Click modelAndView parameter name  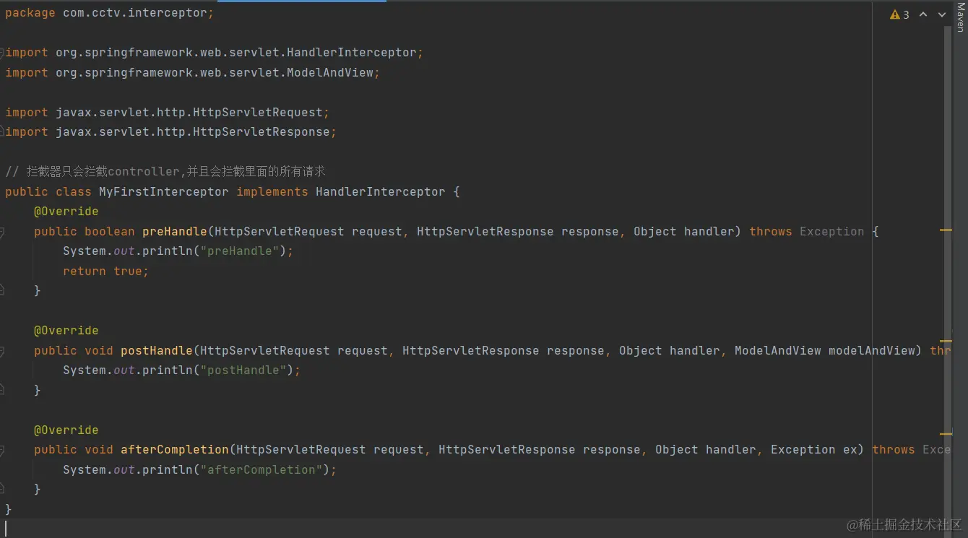(872, 351)
